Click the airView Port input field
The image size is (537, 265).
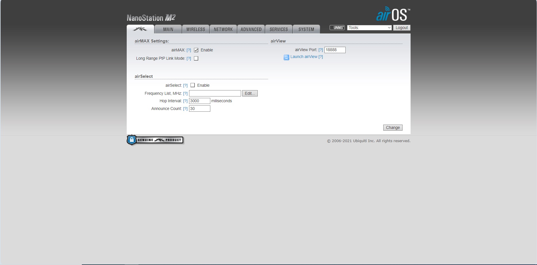[335, 50]
